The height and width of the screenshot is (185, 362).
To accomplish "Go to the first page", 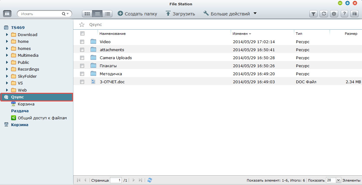I will (79, 180).
